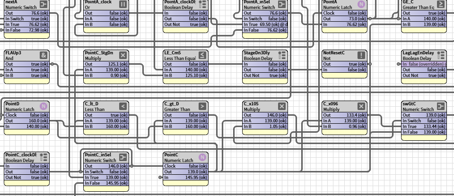The width and height of the screenshot is (454, 196).
Task: Click PointD In 140.00 row
Action: (x=26, y=127)
